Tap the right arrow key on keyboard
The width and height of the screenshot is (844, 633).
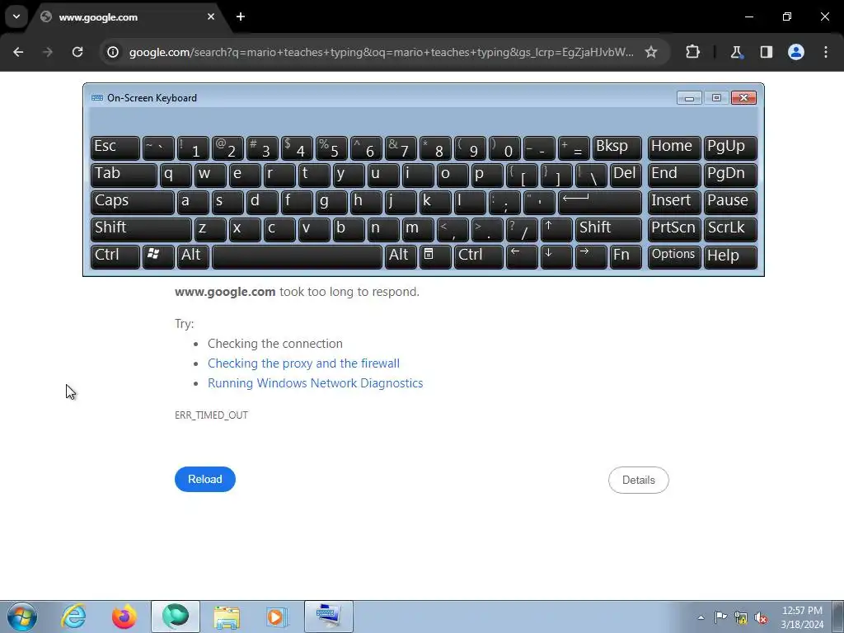click(x=590, y=256)
